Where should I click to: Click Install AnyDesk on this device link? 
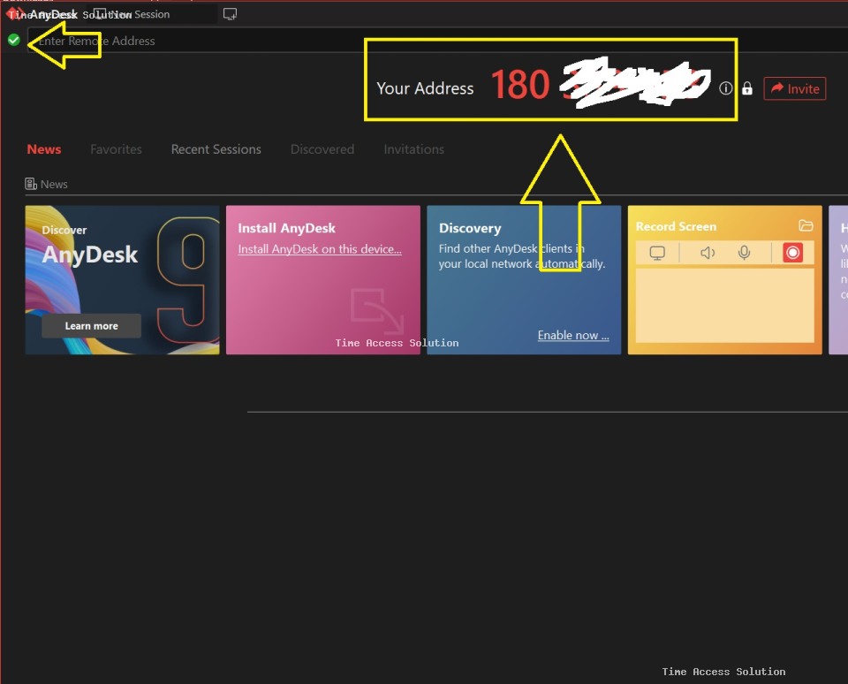(x=320, y=249)
